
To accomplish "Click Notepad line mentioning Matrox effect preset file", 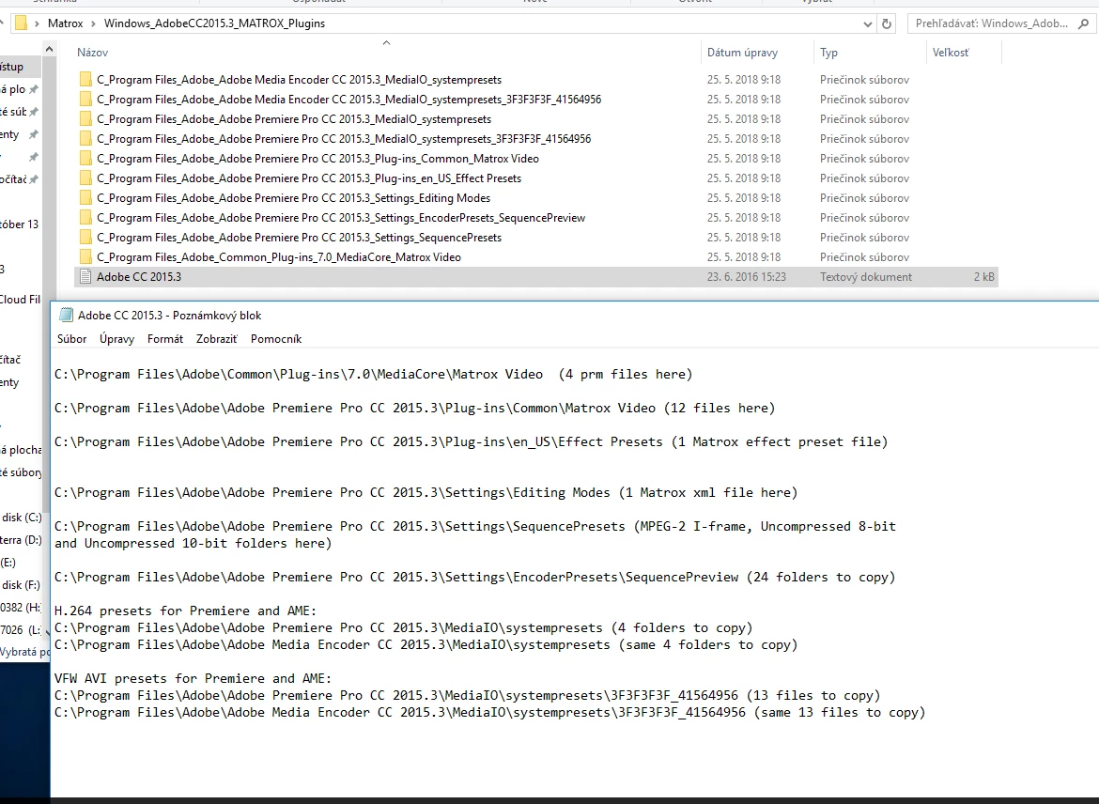I will pyautogui.click(x=471, y=441).
